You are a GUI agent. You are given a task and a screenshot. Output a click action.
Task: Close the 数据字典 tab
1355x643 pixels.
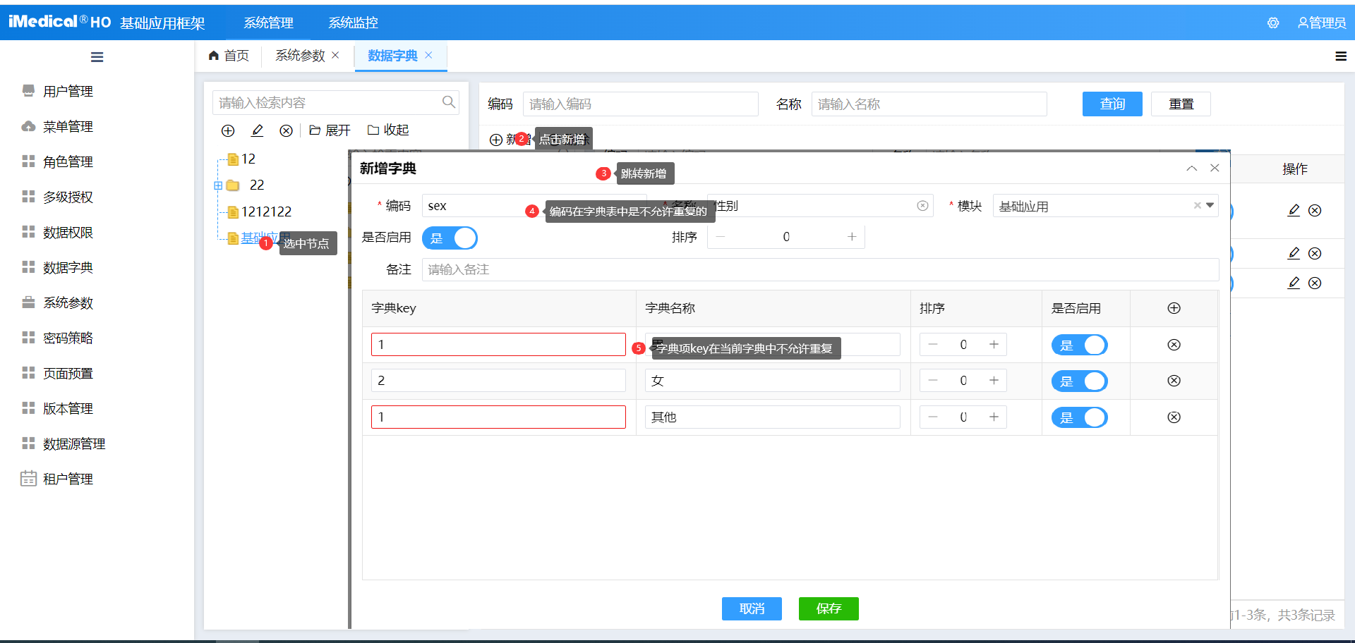coord(428,56)
